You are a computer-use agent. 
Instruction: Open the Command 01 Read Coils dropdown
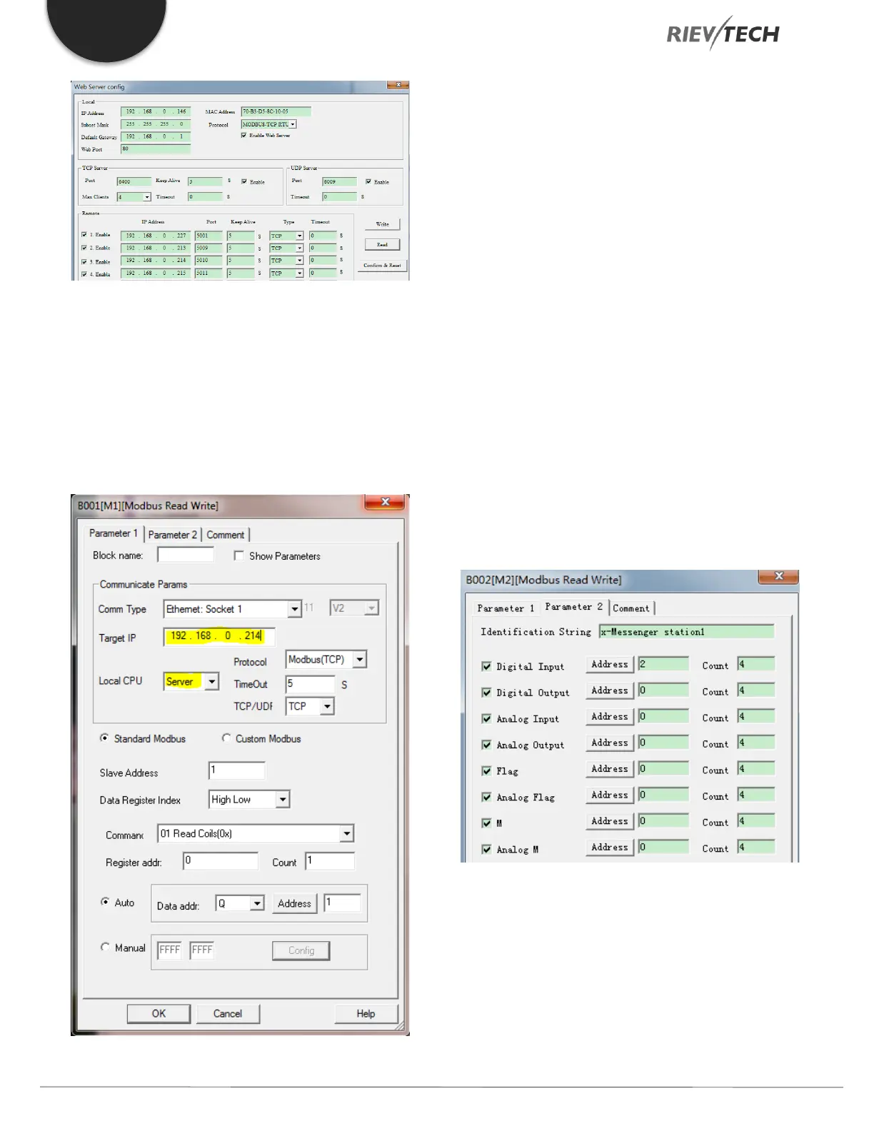coord(346,833)
